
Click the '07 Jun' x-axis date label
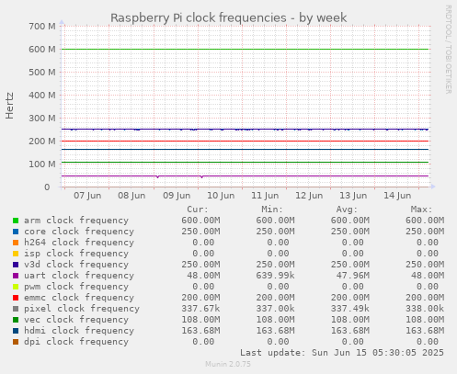pos(87,196)
